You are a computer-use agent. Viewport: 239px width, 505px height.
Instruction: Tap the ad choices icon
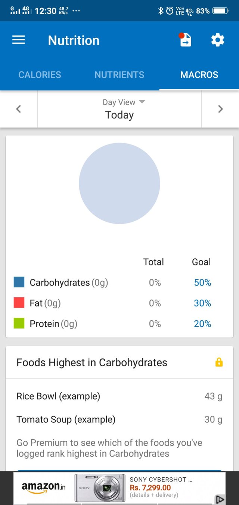point(220,499)
